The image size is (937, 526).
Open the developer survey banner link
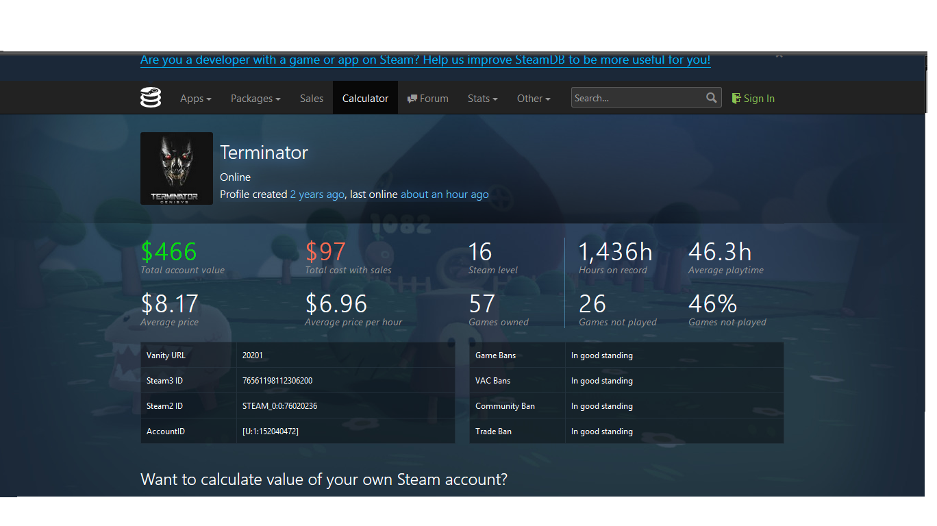pyautogui.click(x=425, y=60)
